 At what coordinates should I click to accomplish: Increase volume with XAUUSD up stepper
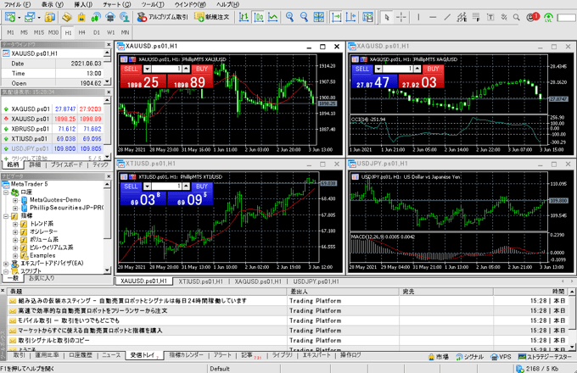coord(186,69)
